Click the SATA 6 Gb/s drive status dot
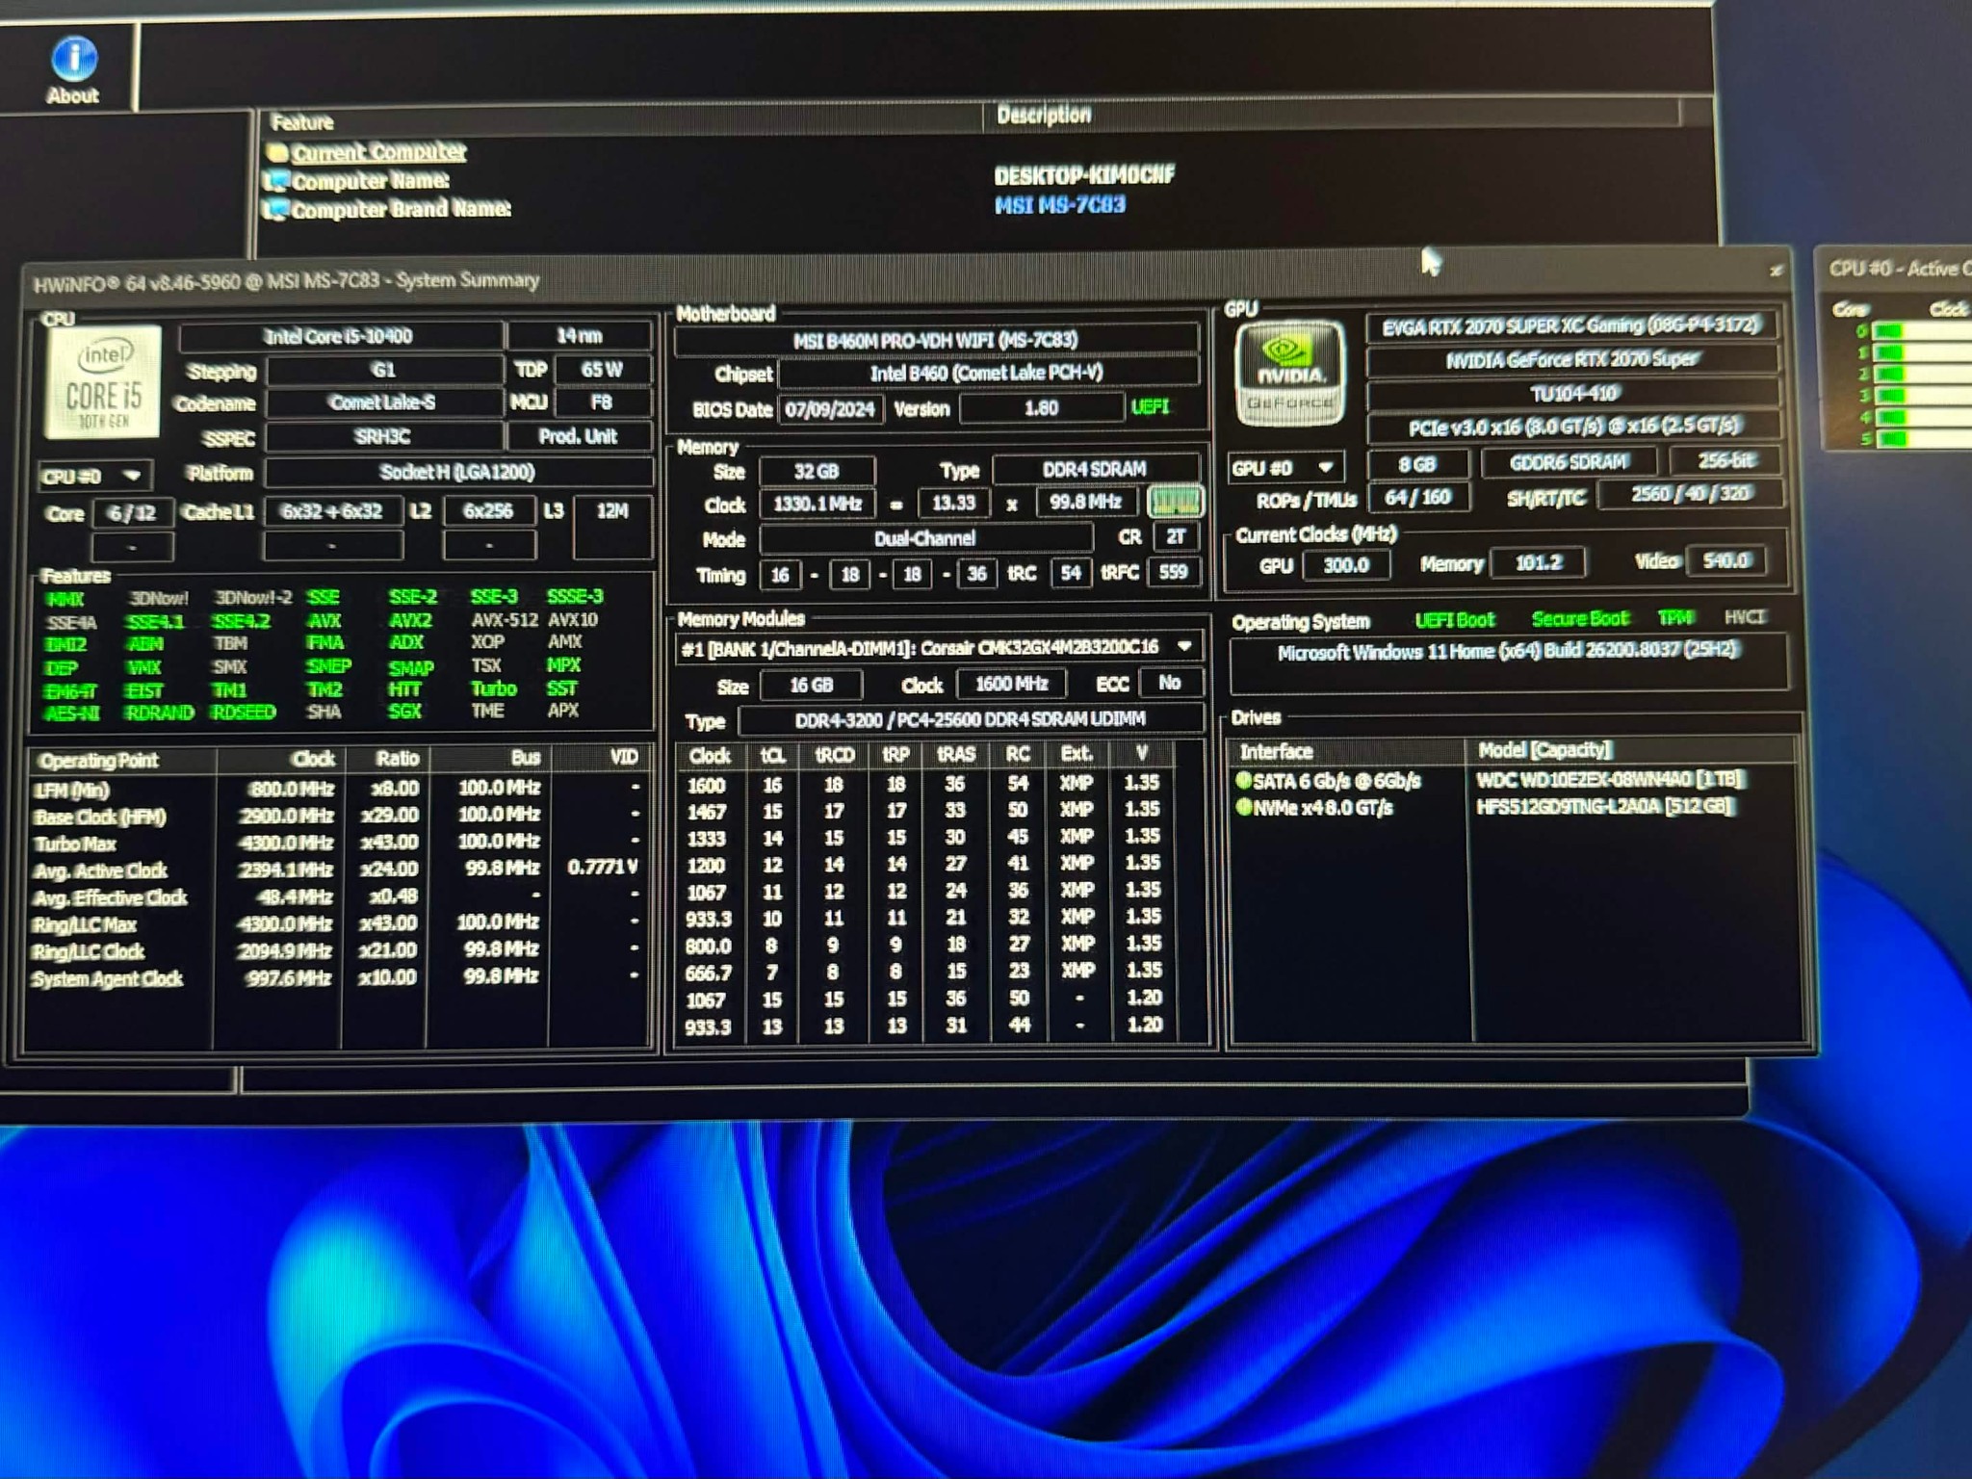Viewport: 1972px width, 1479px height. (1243, 780)
